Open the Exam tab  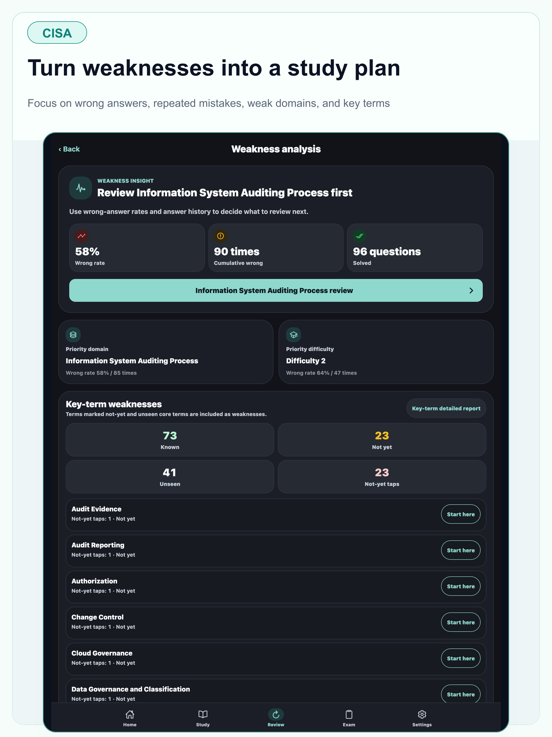[349, 718]
